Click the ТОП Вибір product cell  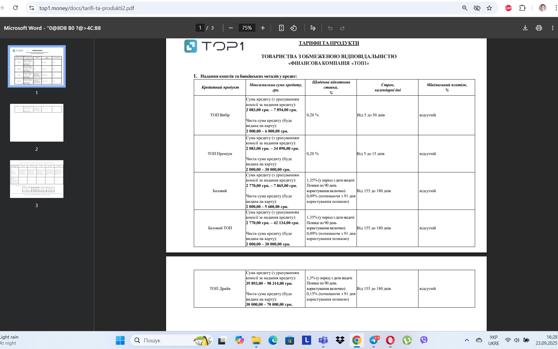tap(220, 115)
